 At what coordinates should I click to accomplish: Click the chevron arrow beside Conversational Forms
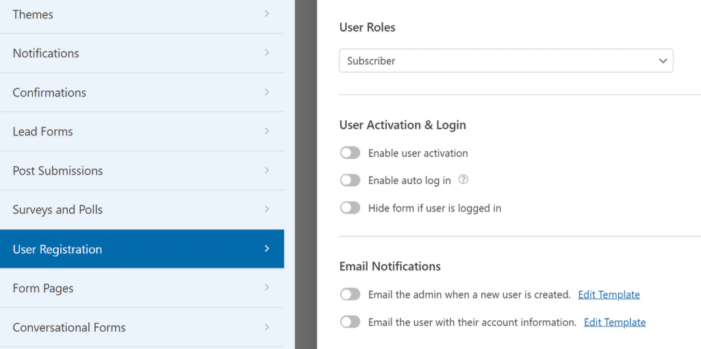pos(267,326)
